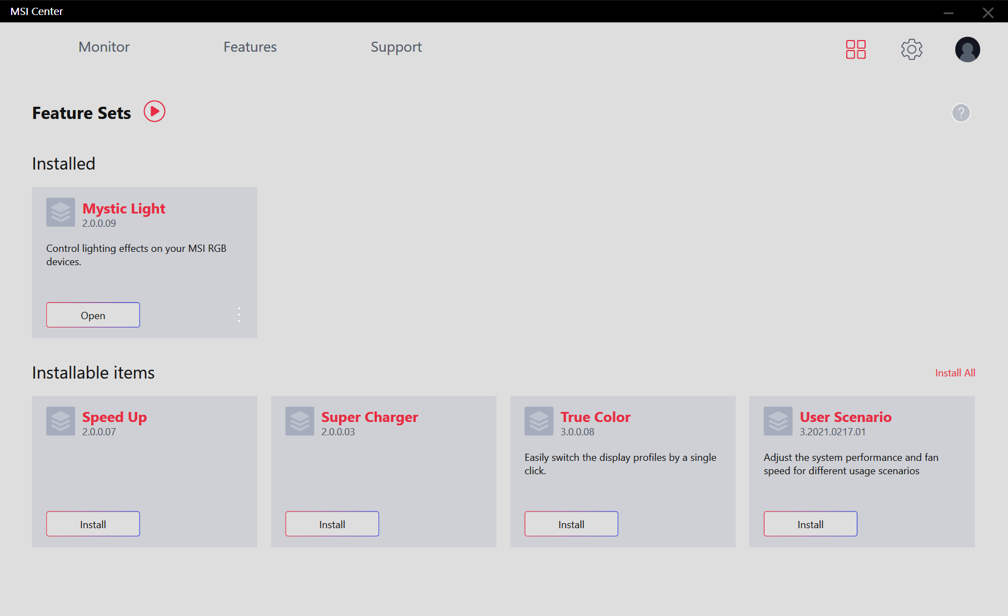Close the MSI Center window
The image size is (1008, 616).
click(x=988, y=12)
